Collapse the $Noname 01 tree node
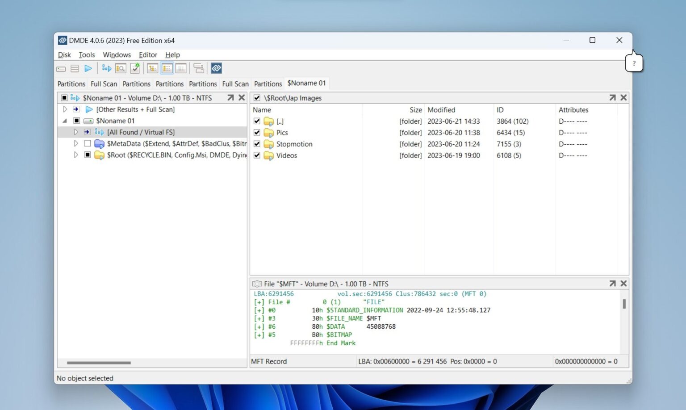The image size is (686, 410). click(65, 121)
